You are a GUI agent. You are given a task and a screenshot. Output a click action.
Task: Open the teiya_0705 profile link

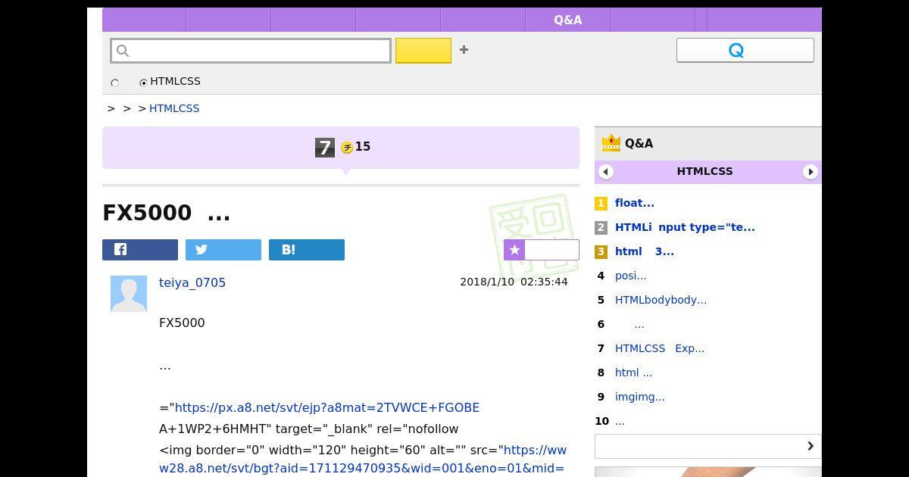click(192, 282)
